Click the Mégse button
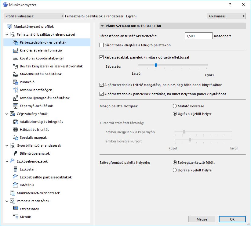Viewport: 251px width, 226px height. tap(202, 219)
